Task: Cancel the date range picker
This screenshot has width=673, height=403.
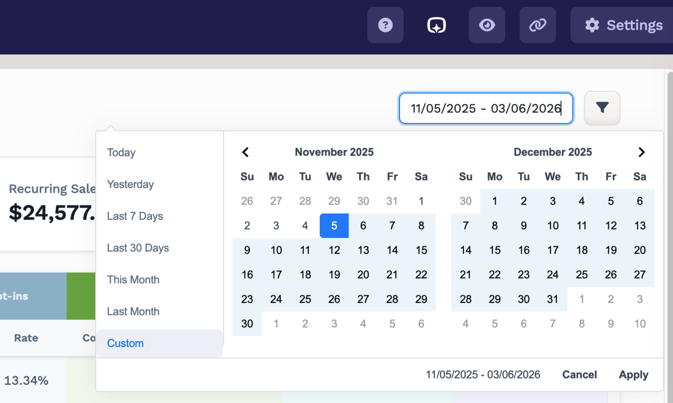Action: 580,375
